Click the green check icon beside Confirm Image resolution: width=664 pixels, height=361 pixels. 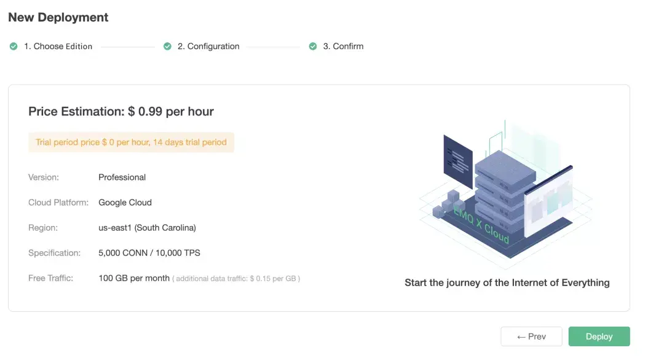point(314,46)
